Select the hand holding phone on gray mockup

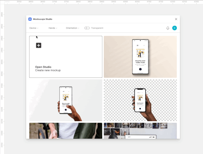click(x=65, y=100)
